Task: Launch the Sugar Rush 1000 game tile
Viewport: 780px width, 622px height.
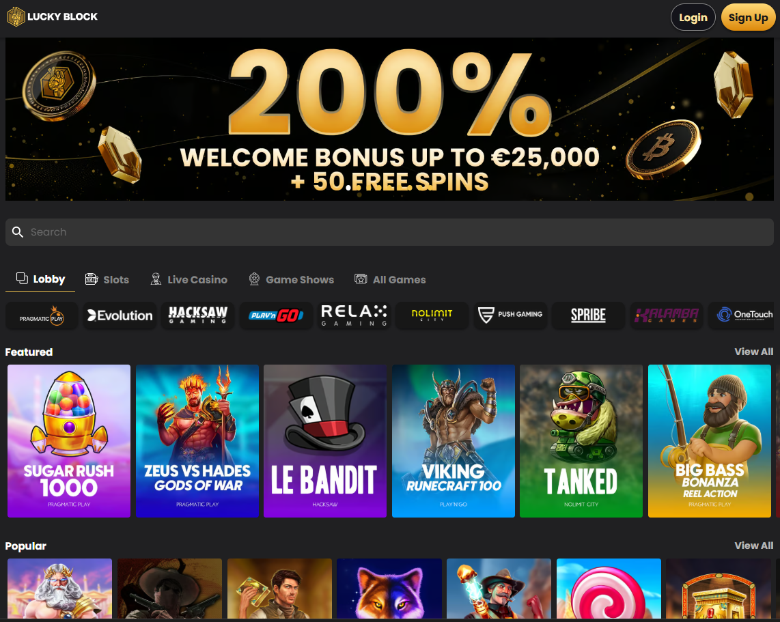Action: (69, 441)
